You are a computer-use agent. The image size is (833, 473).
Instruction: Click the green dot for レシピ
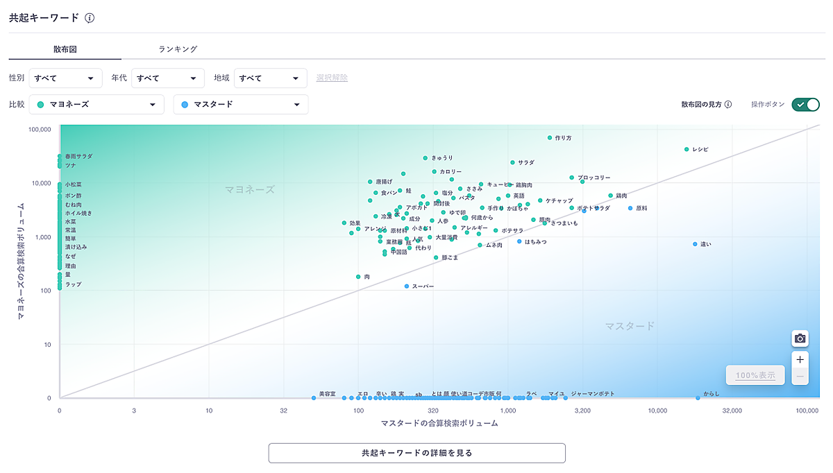point(687,149)
